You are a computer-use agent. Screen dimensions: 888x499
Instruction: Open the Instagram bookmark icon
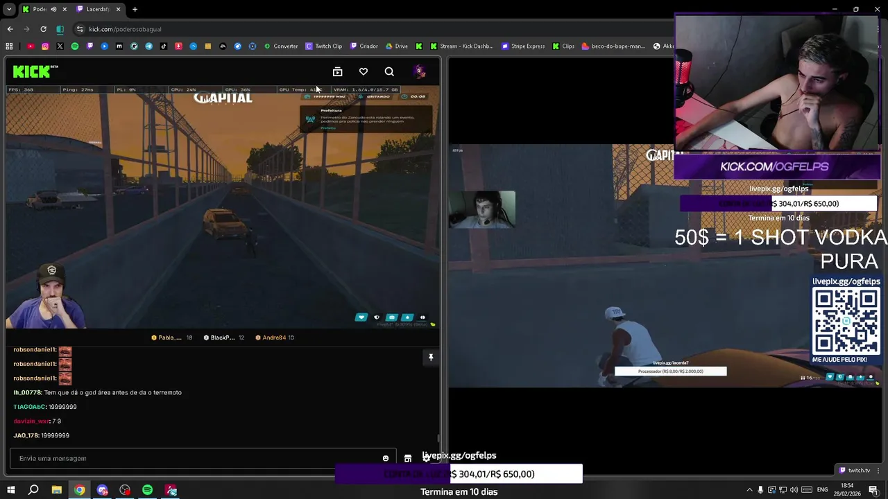click(x=45, y=46)
